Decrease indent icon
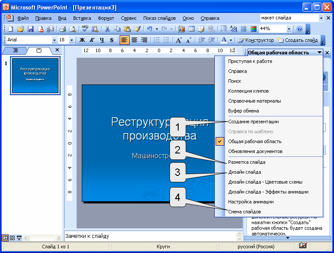The image size is (334, 253). [x=201, y=40]
